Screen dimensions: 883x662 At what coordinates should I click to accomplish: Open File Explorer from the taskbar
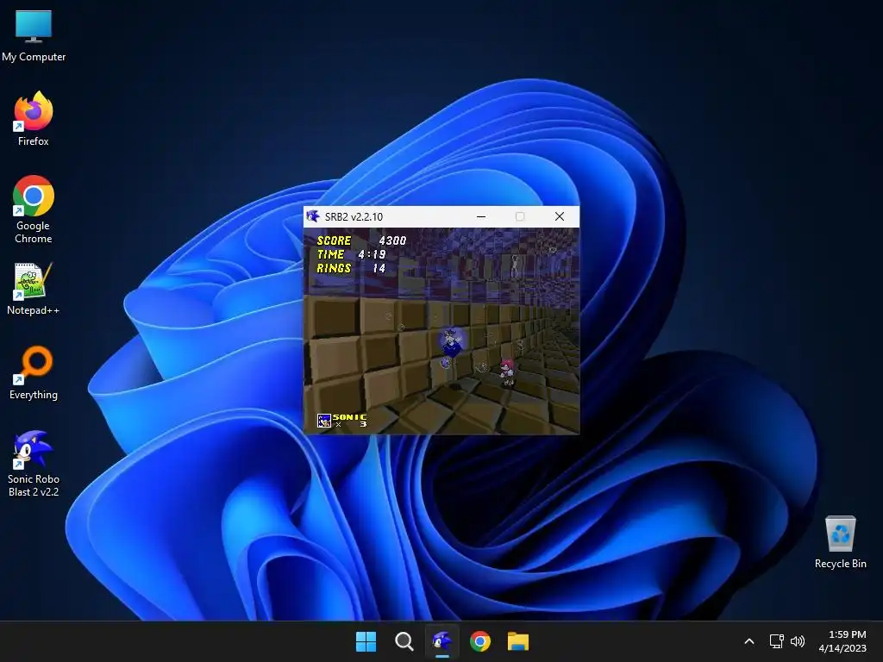[x=518, y=641]
